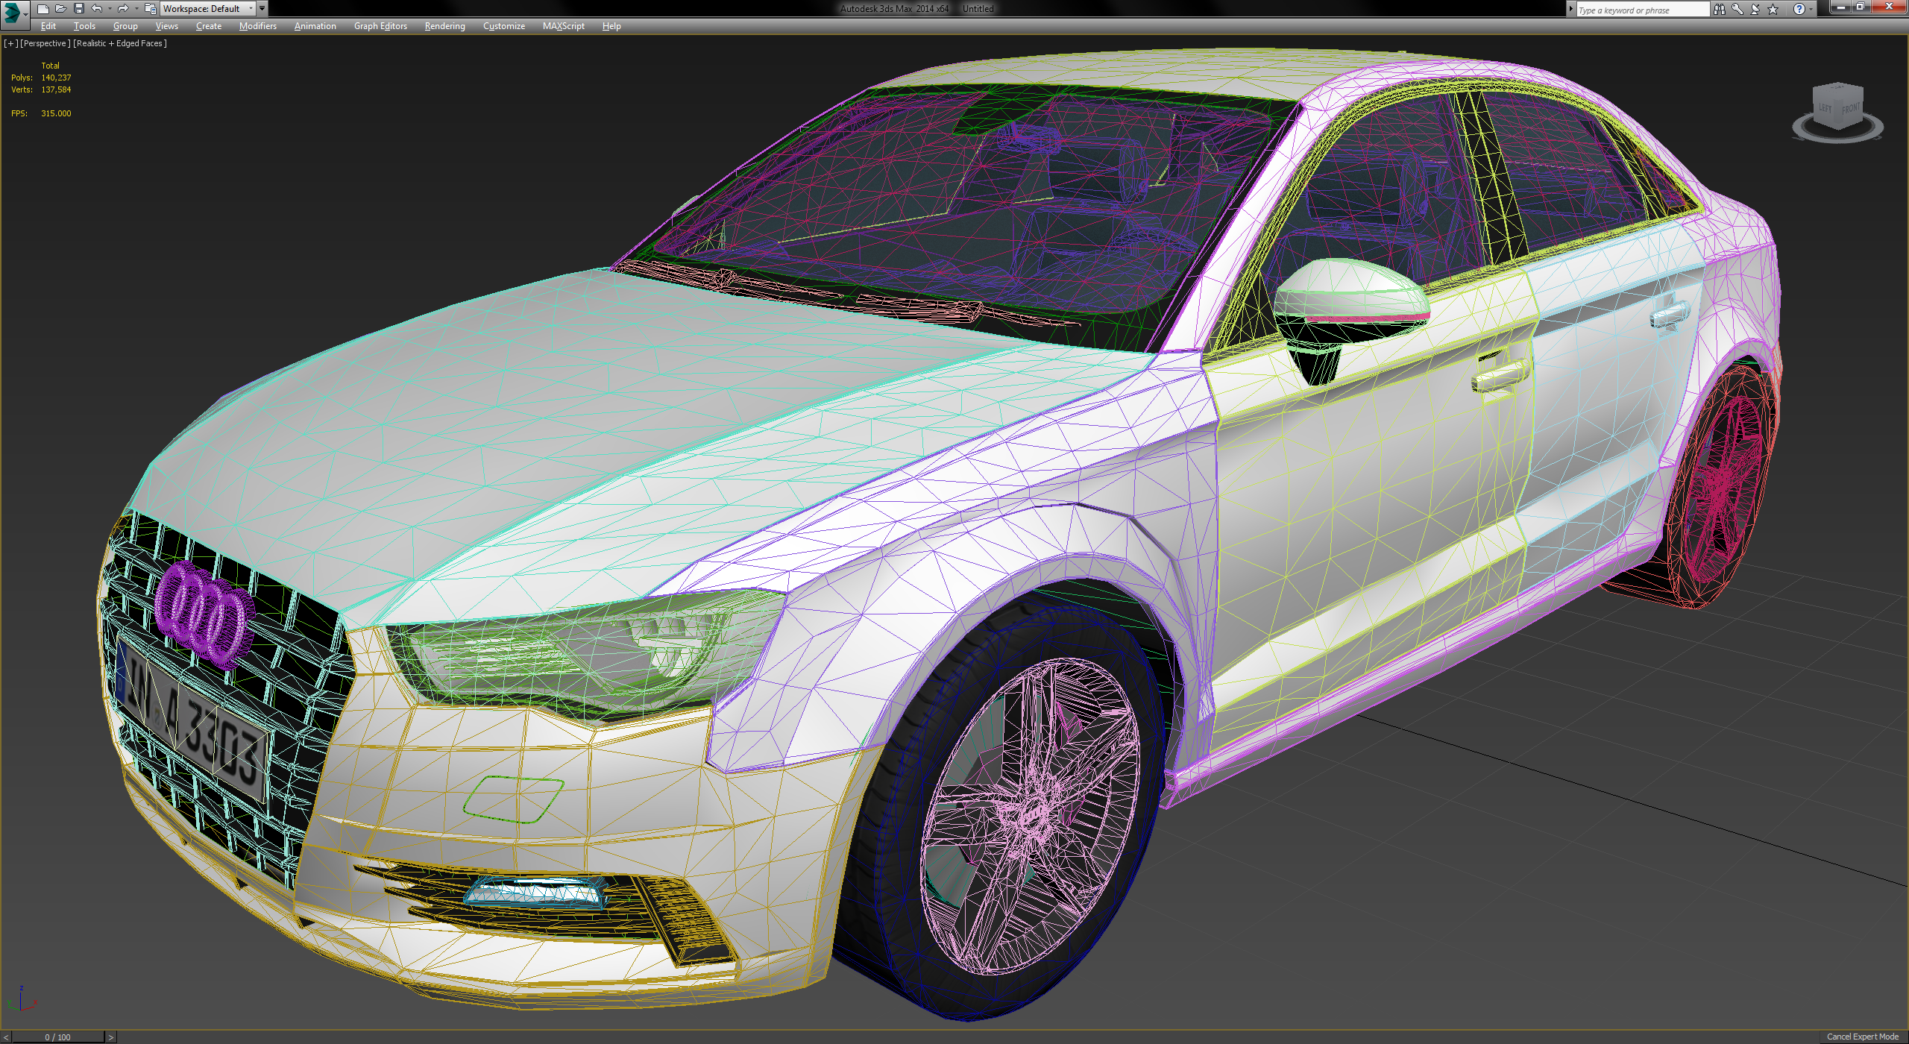Open the Graph Editors menu
The width and height of the screenshot is (1909, 1044).
pos(380,26)
